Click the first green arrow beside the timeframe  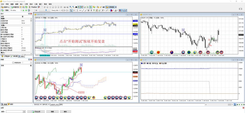tap(23, 10)
